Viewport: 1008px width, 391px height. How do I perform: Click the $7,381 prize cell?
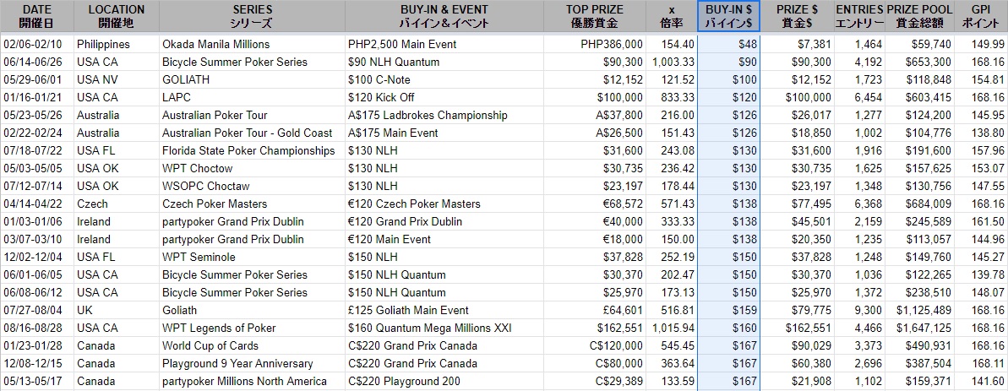(797, 44)
